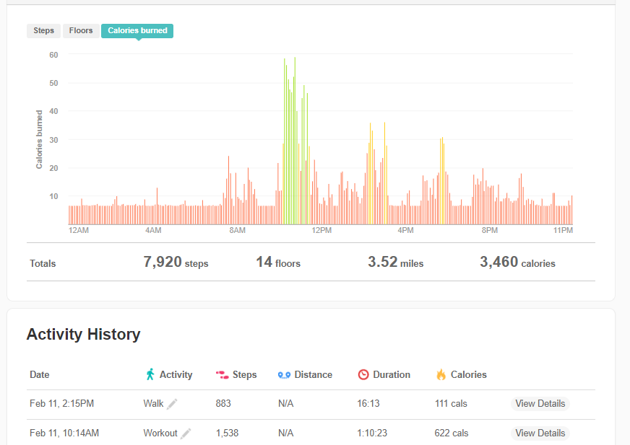Switch to the Steps chart tab
Screen dimensions: 630x445
[x=43, y=31]
